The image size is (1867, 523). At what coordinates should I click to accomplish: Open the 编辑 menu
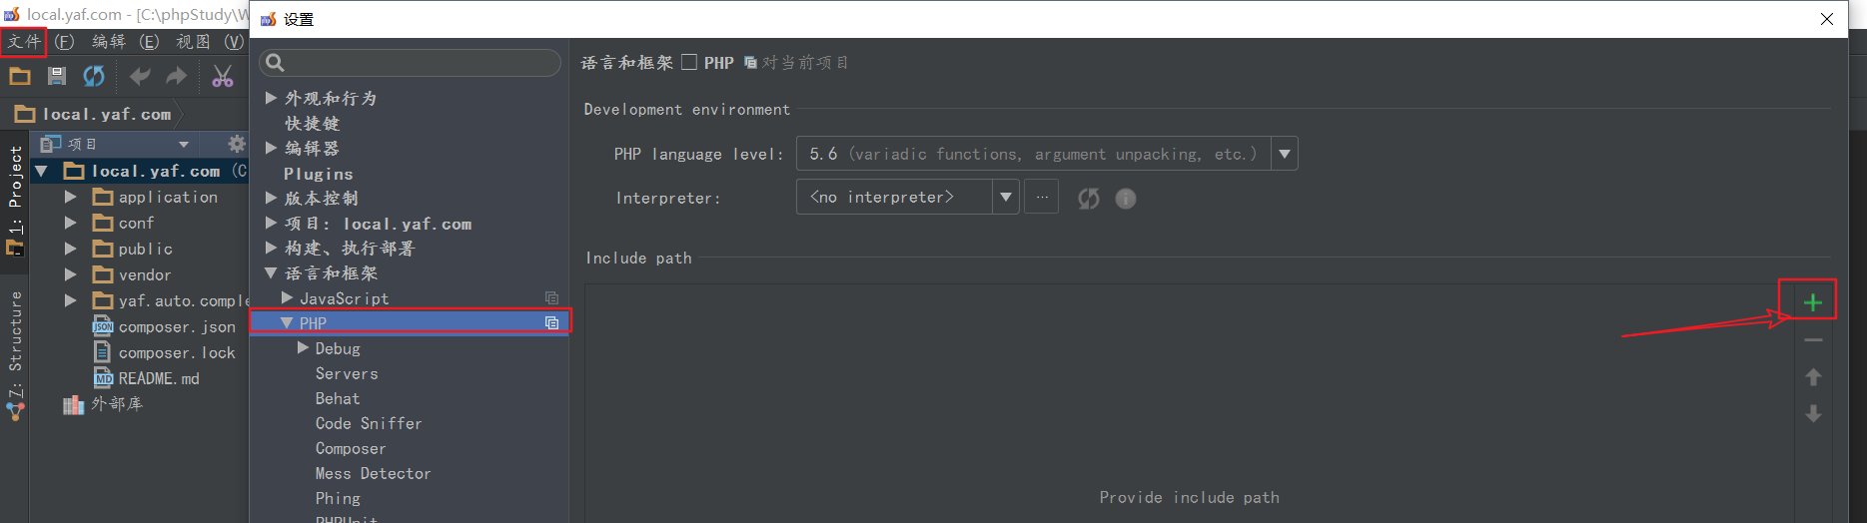pos(109,41)
